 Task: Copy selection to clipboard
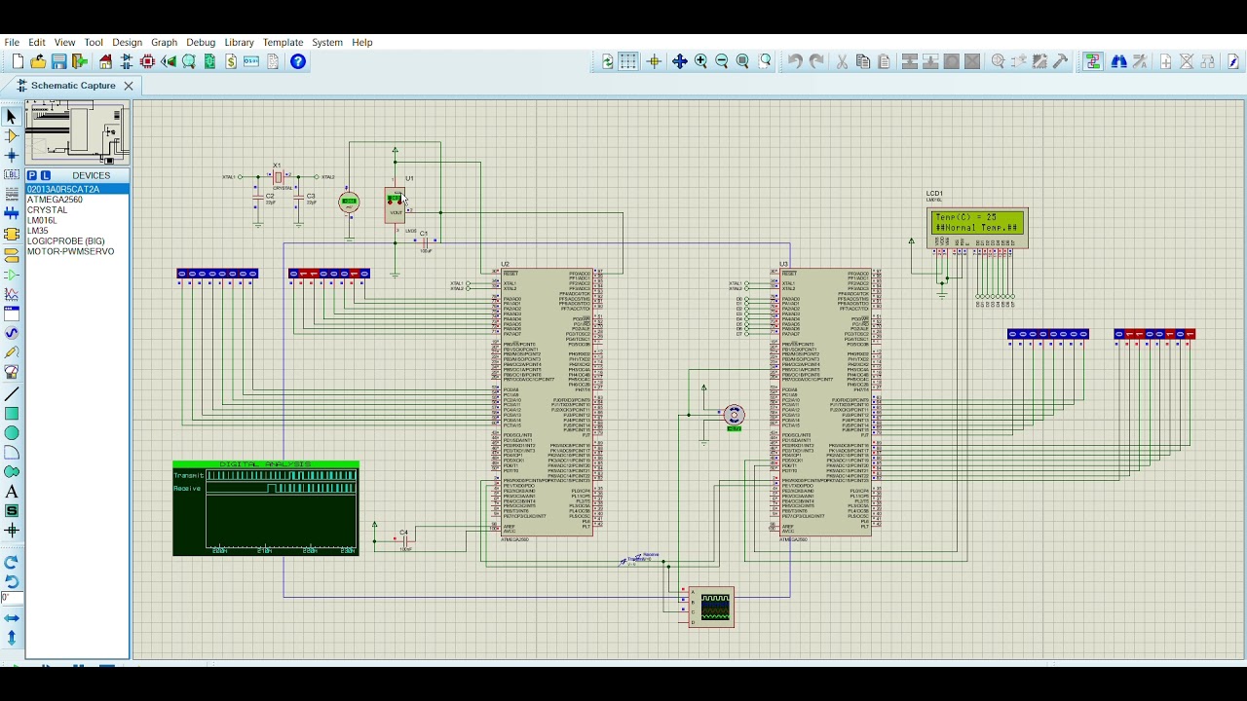[x=863, y=61]
